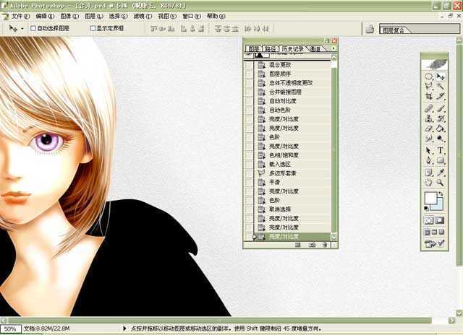
Task: Select the Clone Stamp tool
Action: pyautogui.click(x=429, y=118)
